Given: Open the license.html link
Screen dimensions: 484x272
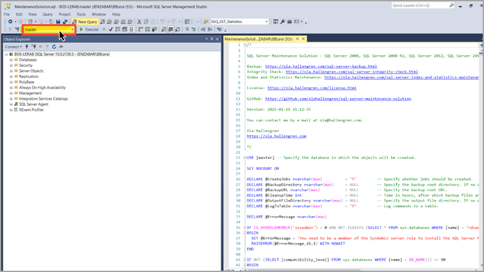Looking at the screenshot, I should [311, 88].
